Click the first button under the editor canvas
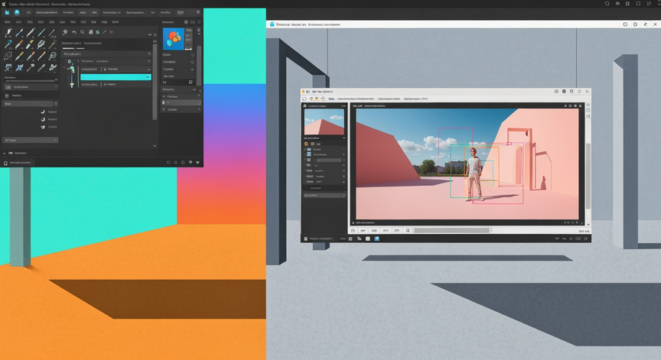661x360 pixels. click(x=353, y=231)
